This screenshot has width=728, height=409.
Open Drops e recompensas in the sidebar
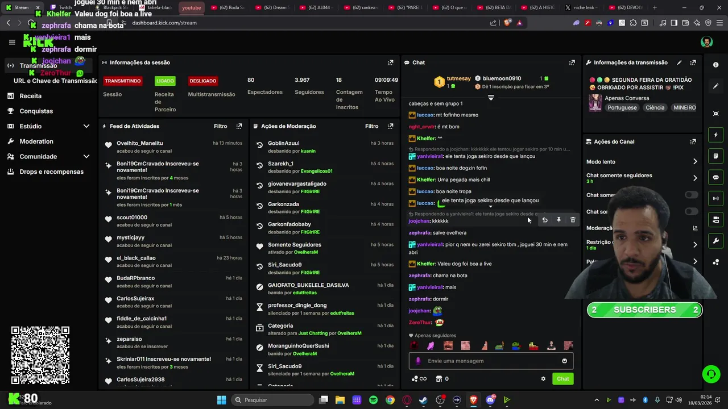click(x=51, y=172)
